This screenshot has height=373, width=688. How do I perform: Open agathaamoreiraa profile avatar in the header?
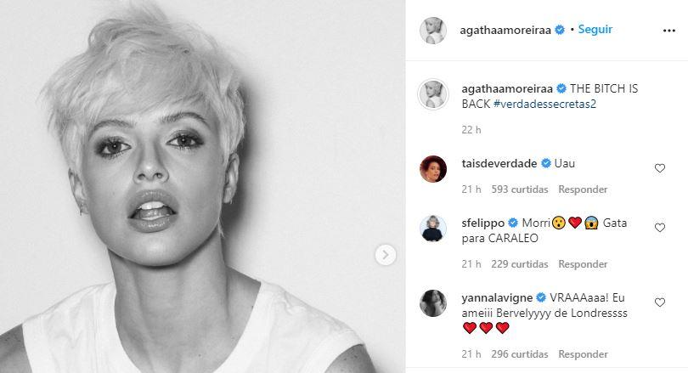433,31
